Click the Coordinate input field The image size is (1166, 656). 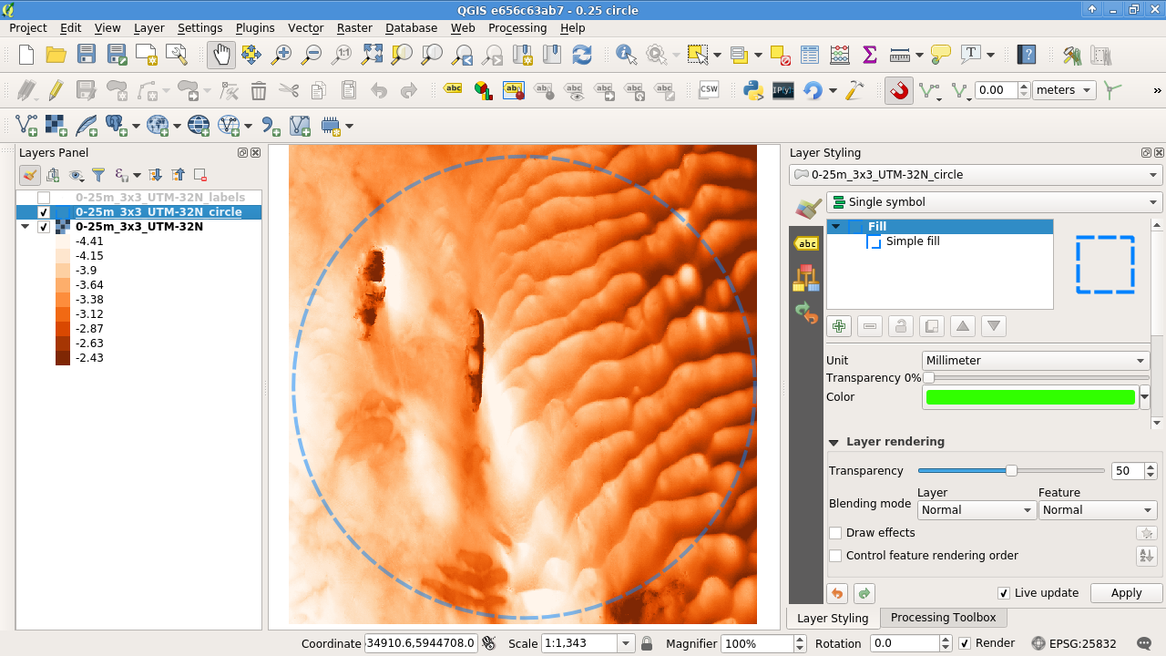click(x=421, y=643)
